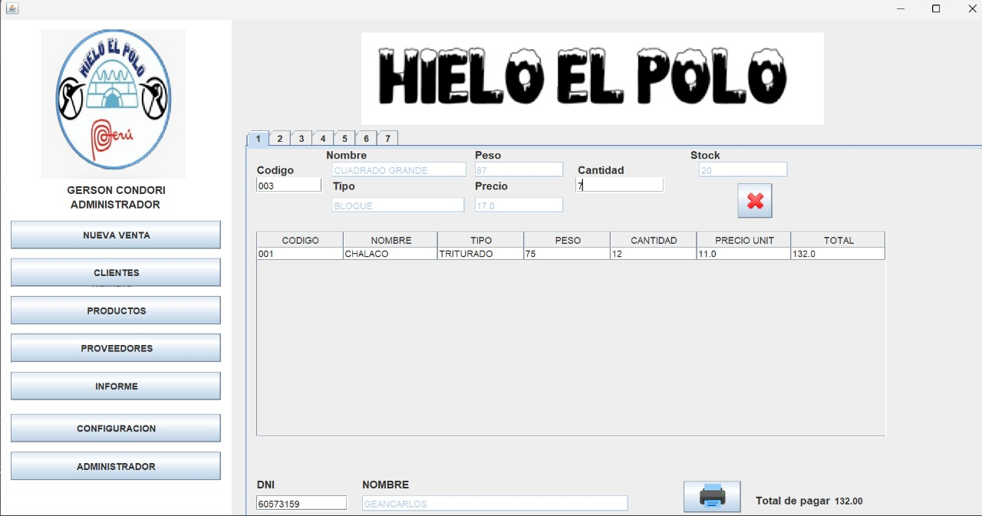Switch to tab 7
This screenshot has height=516, width=982.
point(387,139)
